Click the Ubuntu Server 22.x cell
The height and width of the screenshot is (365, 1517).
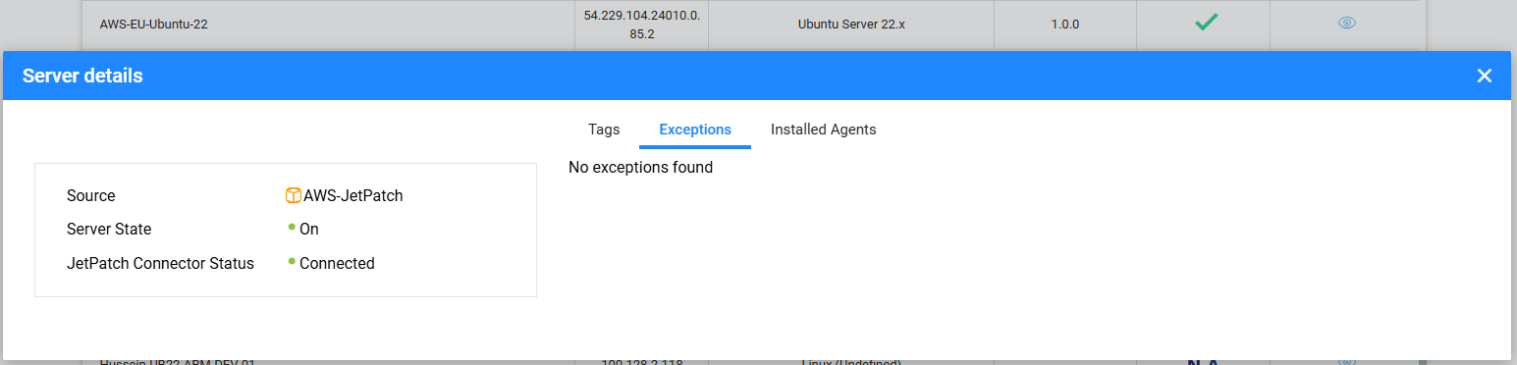pos(851,25)
